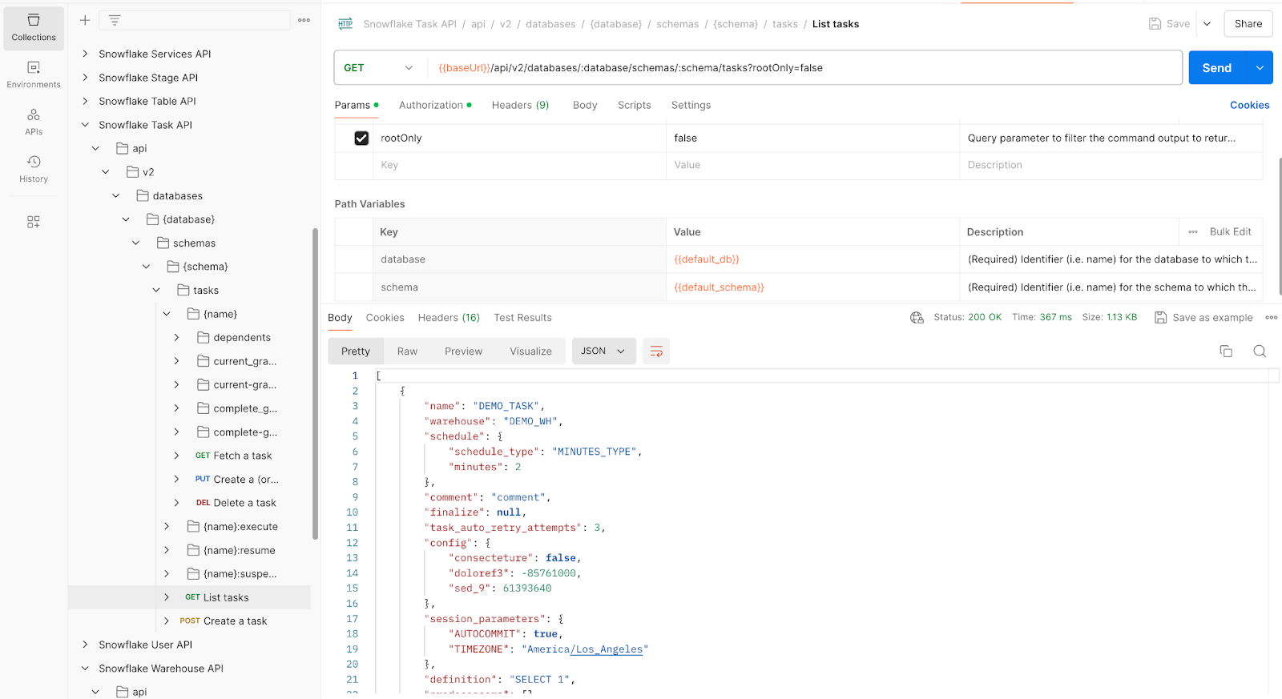The height and width of the screenshot is (699, 1282).
Task: Open the Cookies link
Action: click(x=1249, y=105)
